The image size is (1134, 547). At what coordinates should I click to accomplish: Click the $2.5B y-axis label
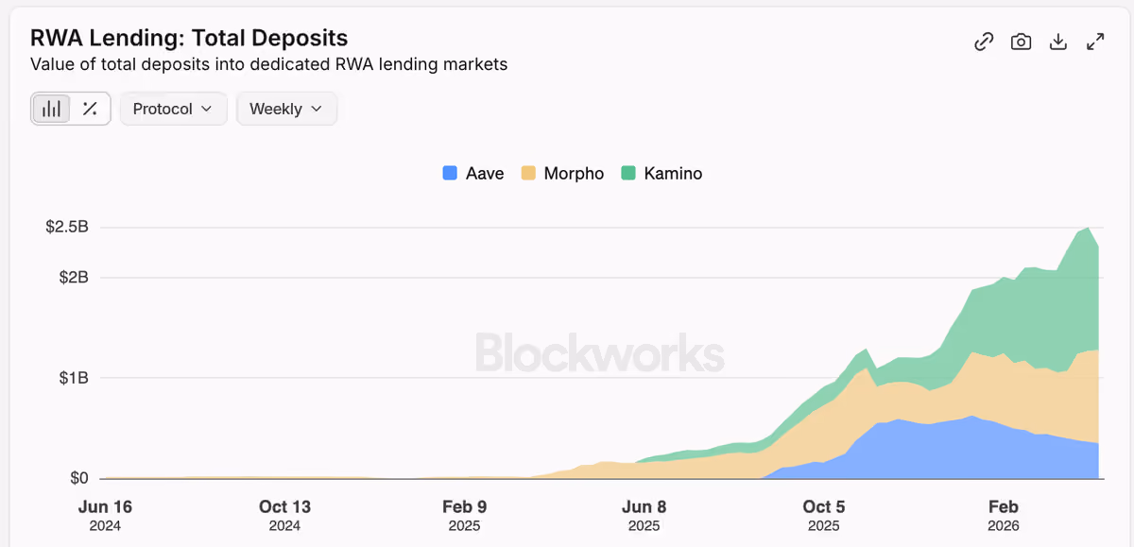pyautogui.click(x=67, y=227)
